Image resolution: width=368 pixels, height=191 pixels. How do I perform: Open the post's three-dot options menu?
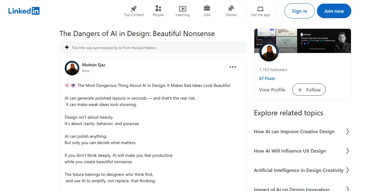click(233, 67)
